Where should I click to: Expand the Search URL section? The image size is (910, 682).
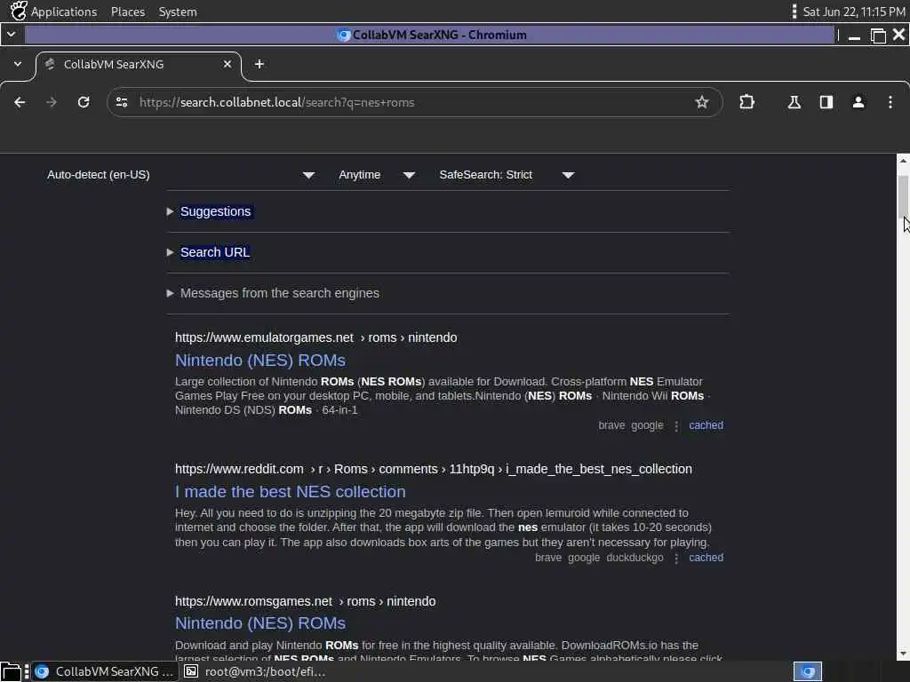click(215, 252)
